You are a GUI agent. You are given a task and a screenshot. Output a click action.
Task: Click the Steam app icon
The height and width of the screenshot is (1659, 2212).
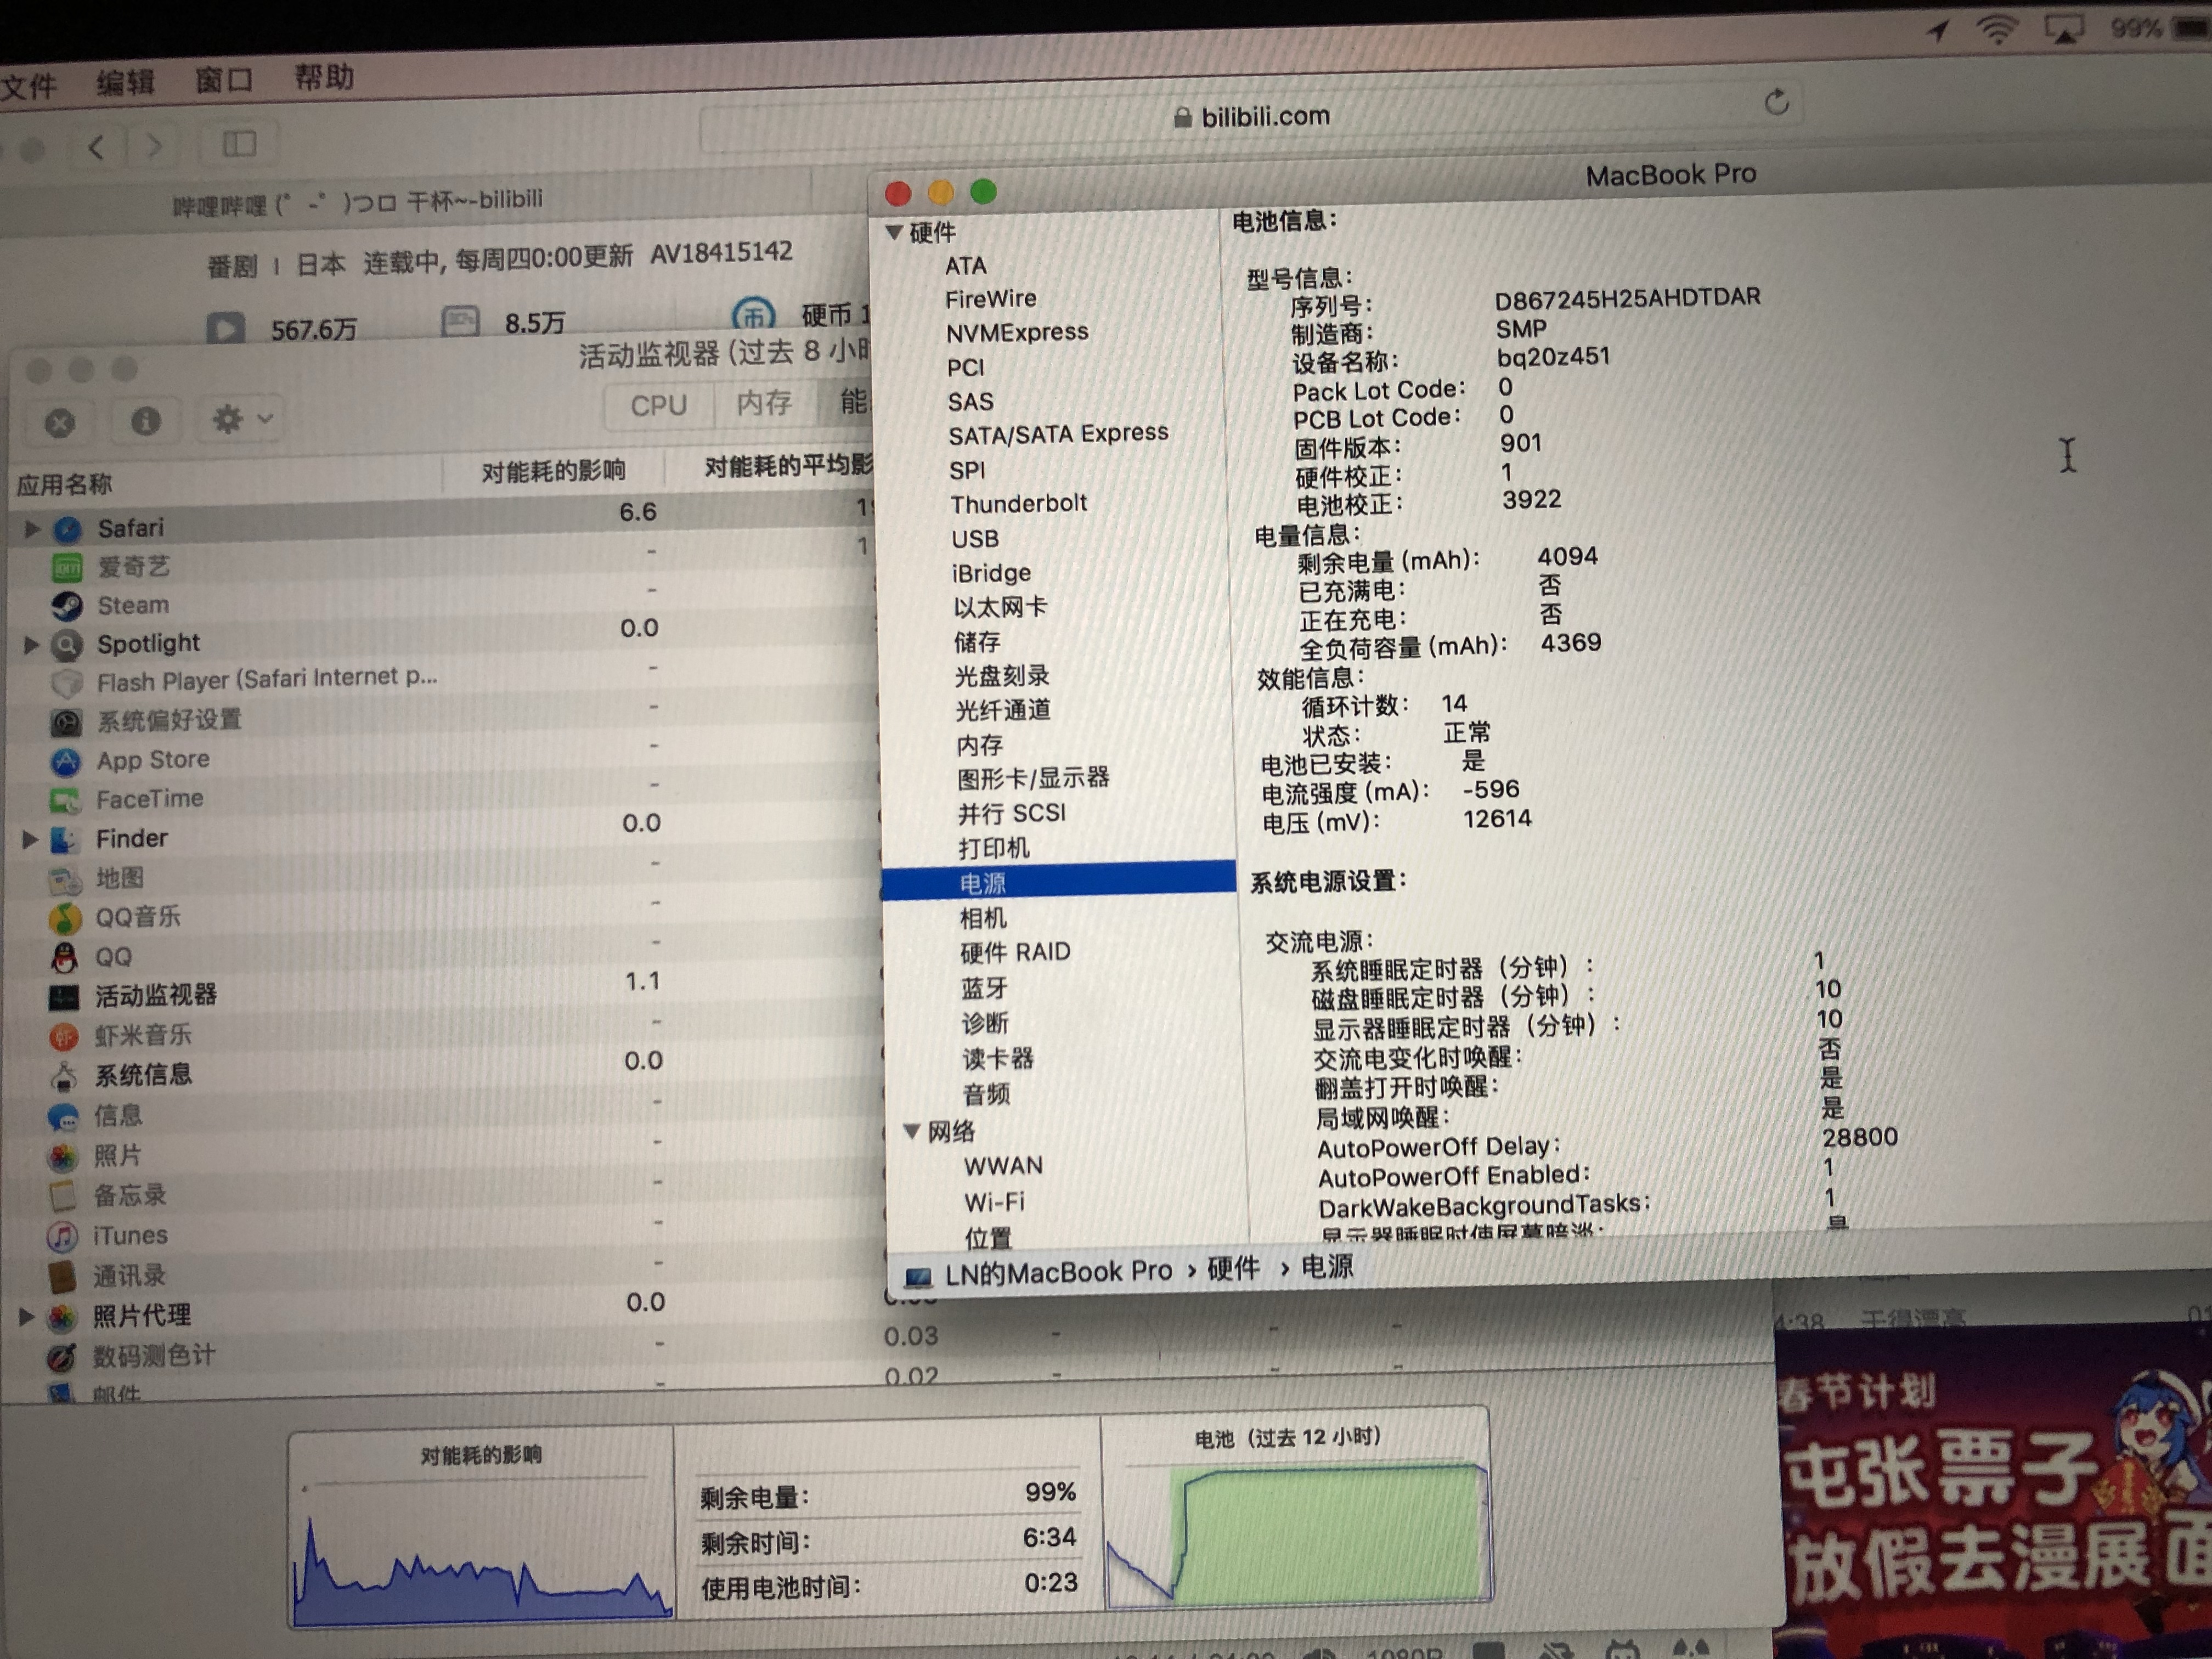pyautogui.click(x=67, y=606)
